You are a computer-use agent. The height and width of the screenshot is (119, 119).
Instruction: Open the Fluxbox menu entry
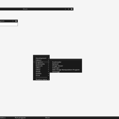41,79
